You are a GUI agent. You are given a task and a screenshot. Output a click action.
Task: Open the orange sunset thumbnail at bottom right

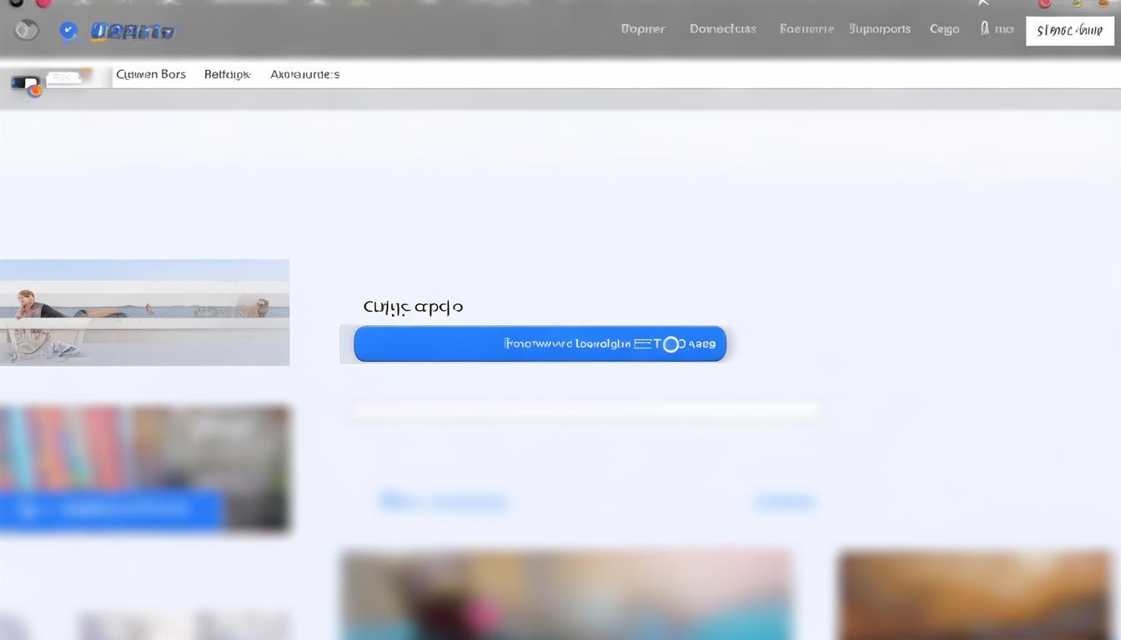[x=974, y=595]
